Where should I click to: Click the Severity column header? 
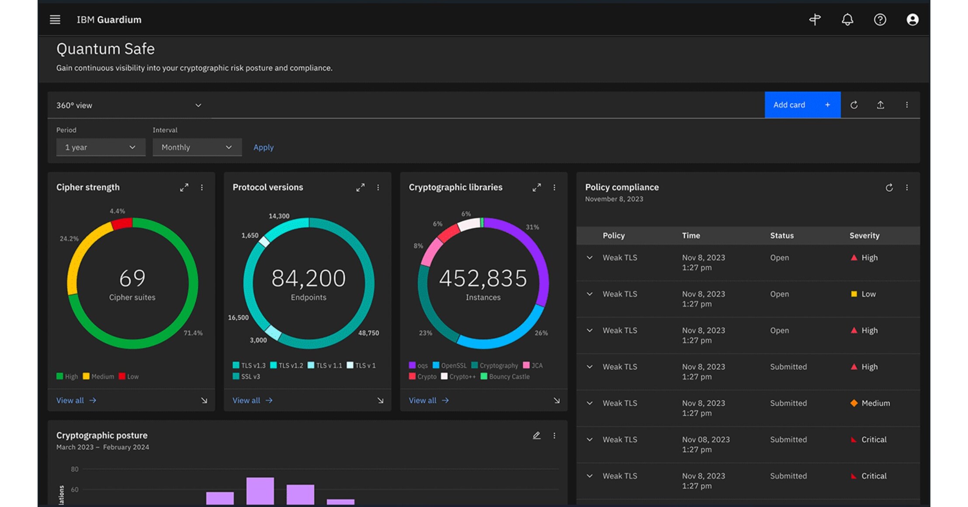click(x=864, y=236)
